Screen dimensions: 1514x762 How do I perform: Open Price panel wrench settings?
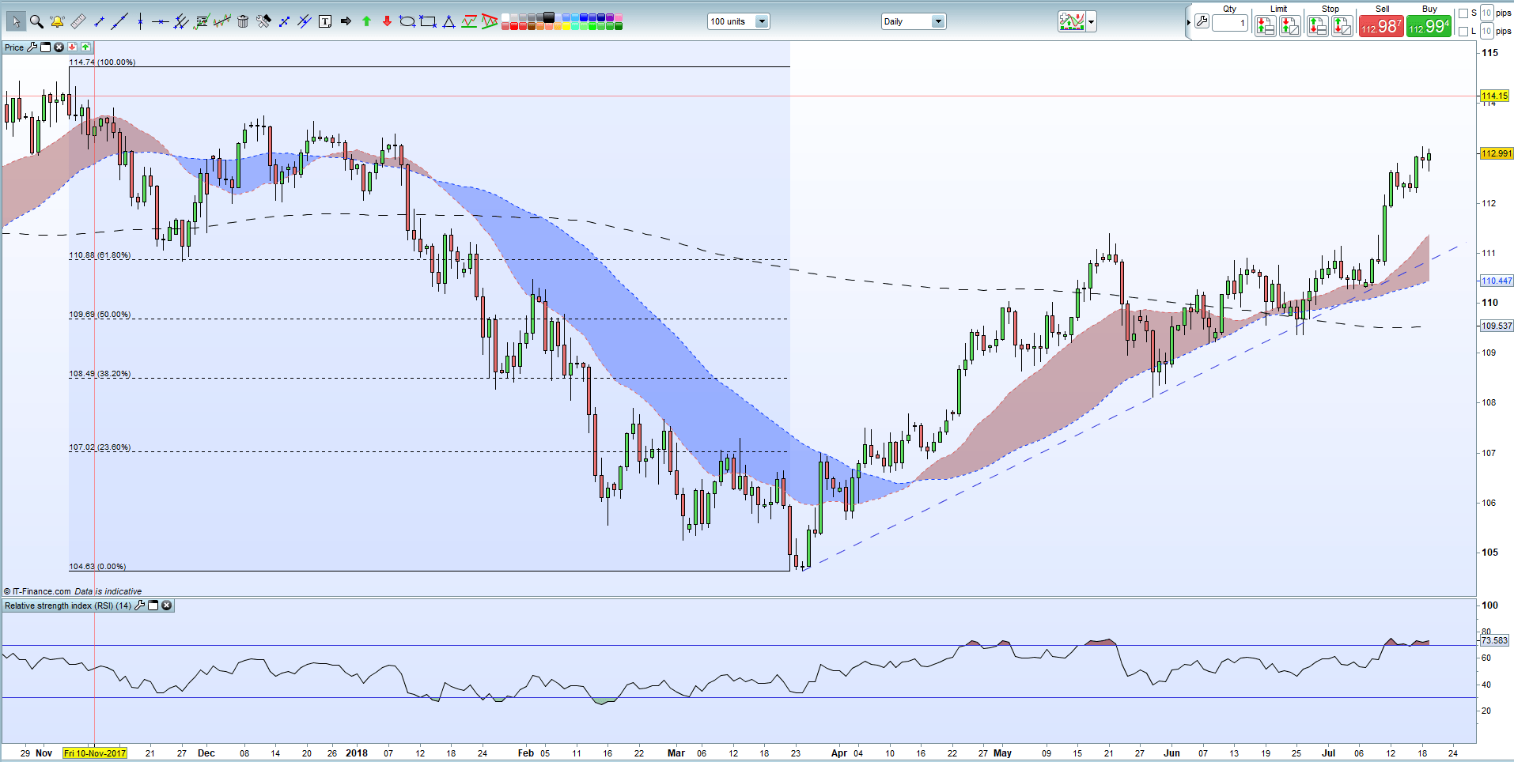(32, 47)
